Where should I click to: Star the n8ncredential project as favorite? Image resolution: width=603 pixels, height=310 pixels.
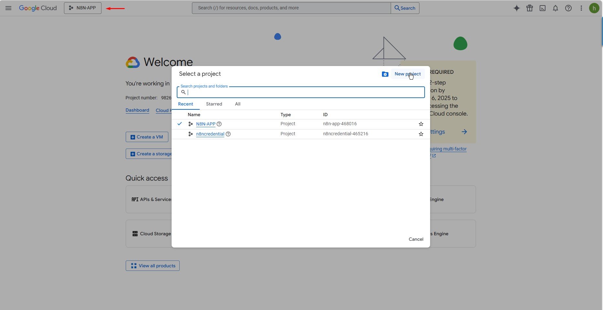tap(421, 134)
